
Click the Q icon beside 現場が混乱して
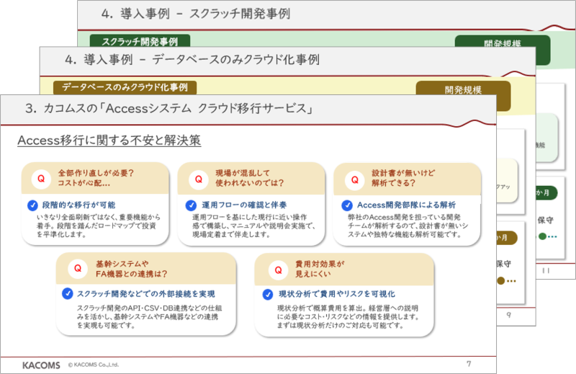pyautogui.click(x=198, y=177)
